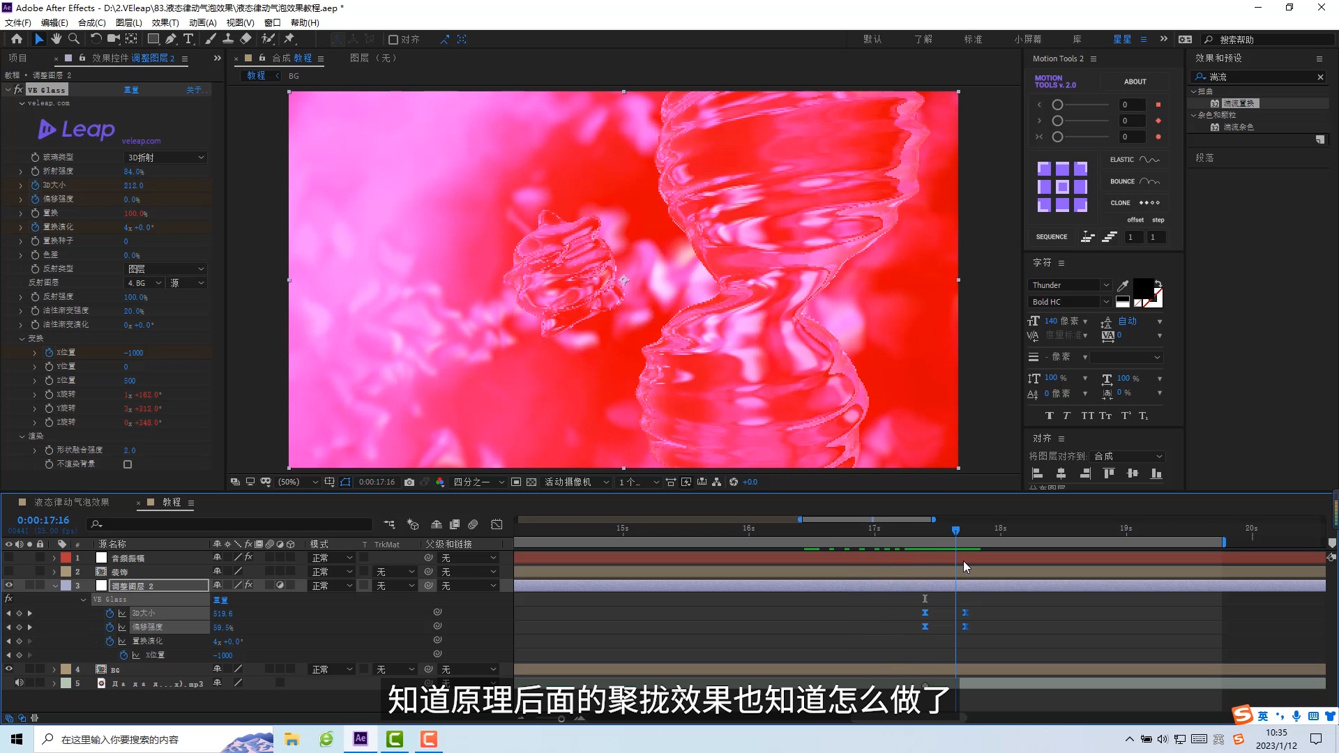
Task: Click 搜索帮助 search field
Action: (1269, 40)
